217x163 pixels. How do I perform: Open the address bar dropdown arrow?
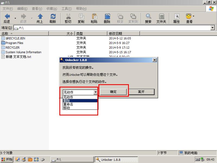coord(213,28)
